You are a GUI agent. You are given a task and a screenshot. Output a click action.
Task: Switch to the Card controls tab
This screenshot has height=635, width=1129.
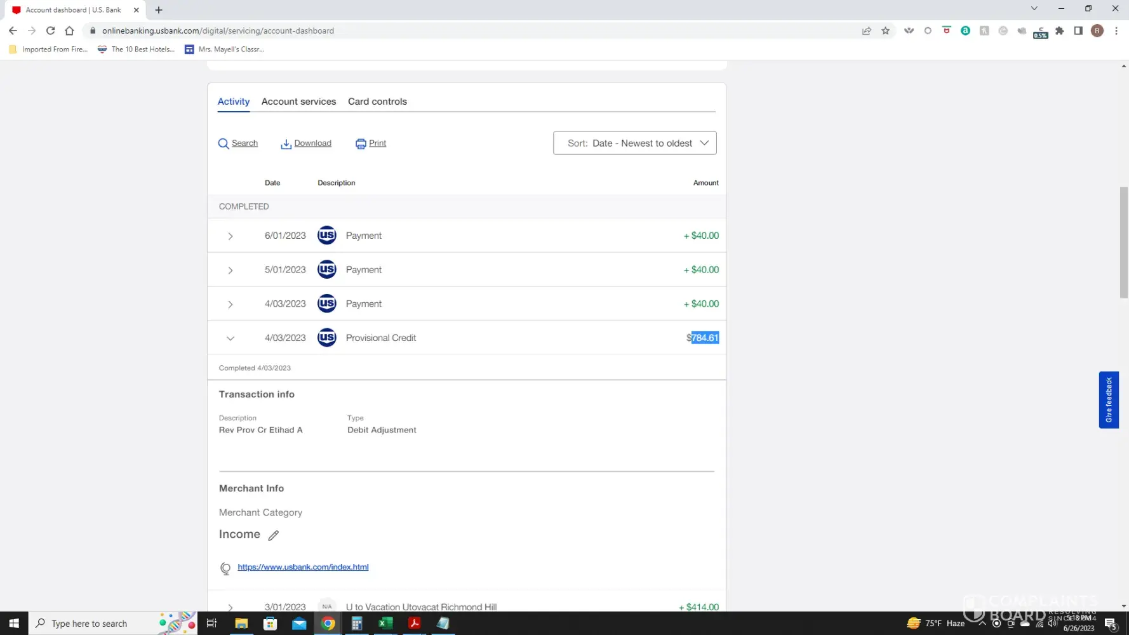click(x=377, y=102)
